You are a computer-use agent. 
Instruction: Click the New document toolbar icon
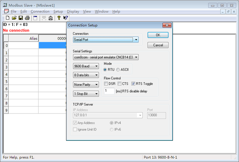coord(7,18)
